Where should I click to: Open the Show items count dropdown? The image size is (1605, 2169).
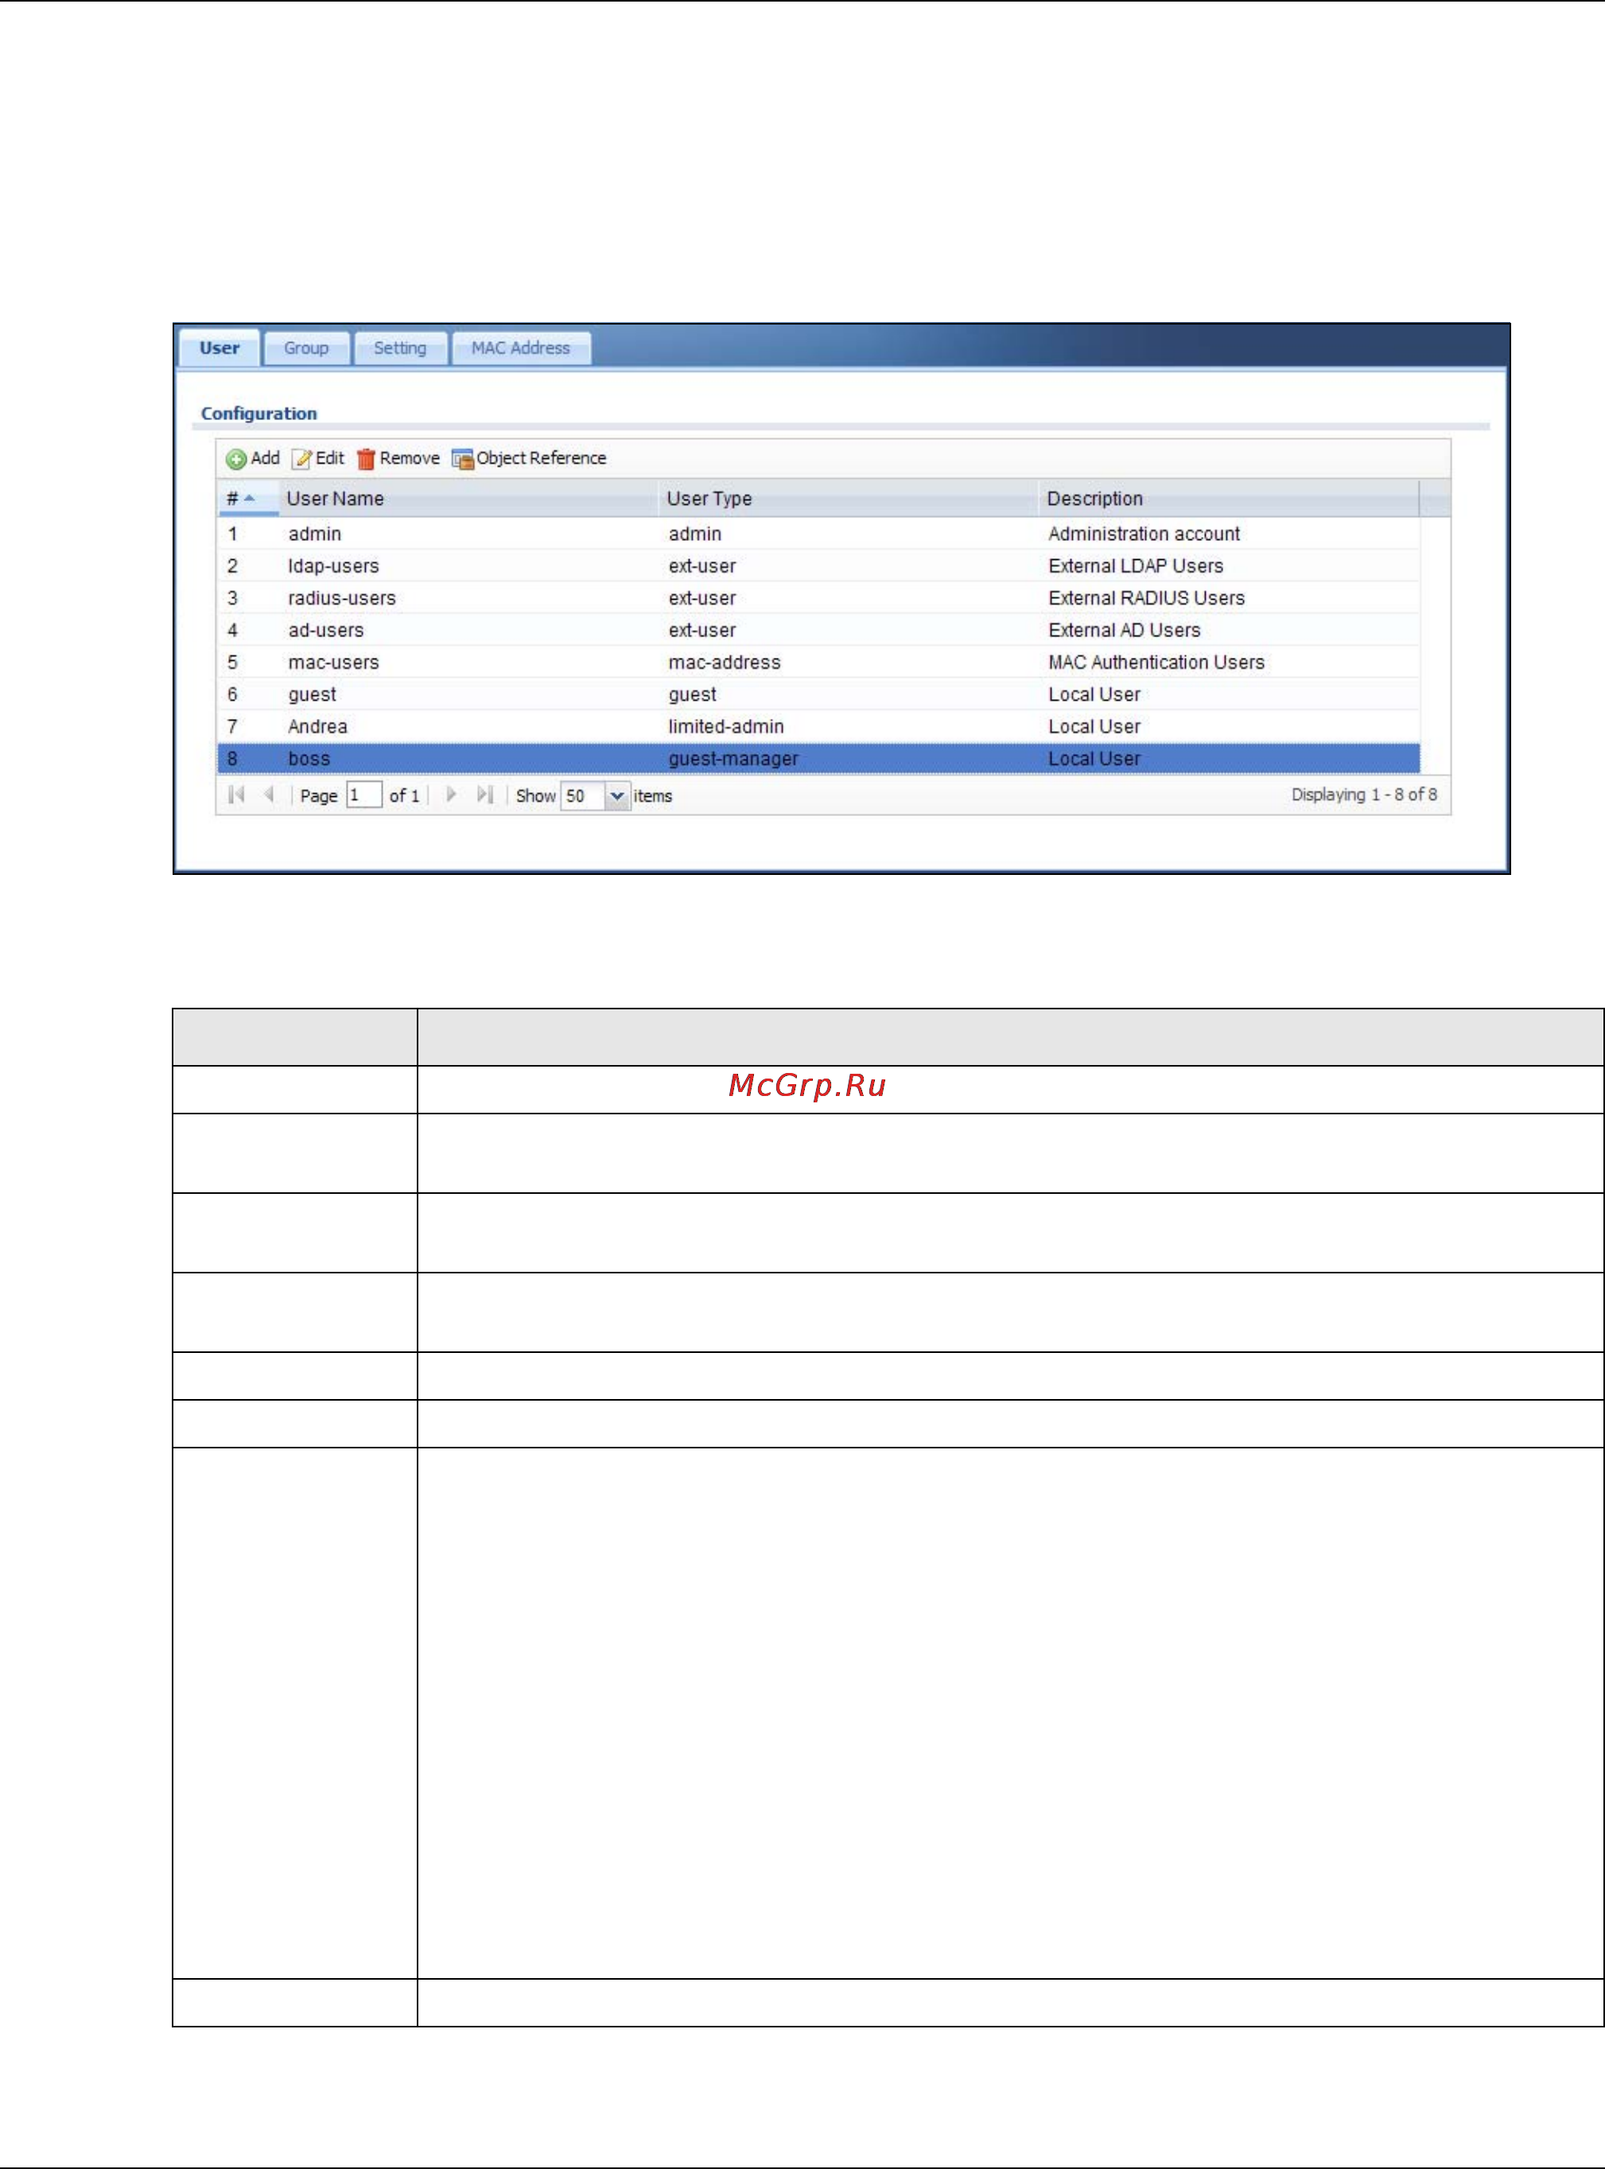click(617, 795)
